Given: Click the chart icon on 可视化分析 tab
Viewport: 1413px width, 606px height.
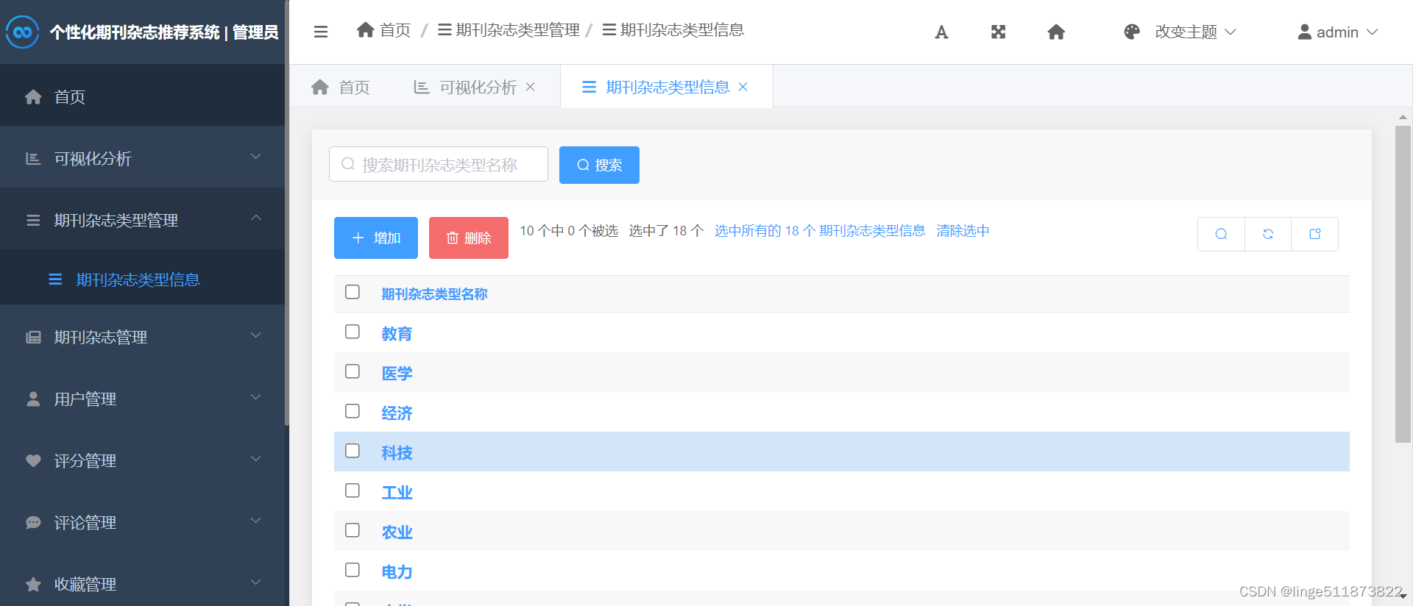Looking at the screenshot, I should pyautogui.click(x=422, y=87).
